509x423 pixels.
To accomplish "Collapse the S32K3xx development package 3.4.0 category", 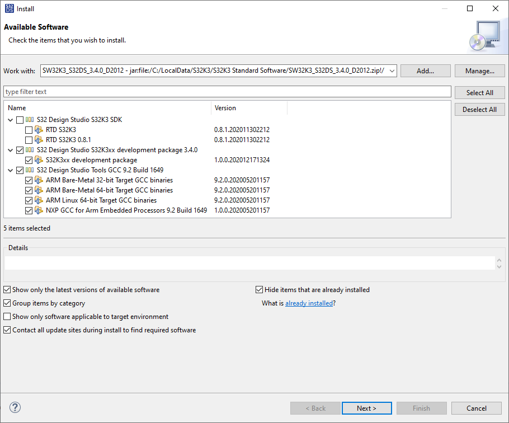I will [x=11, y=150].
